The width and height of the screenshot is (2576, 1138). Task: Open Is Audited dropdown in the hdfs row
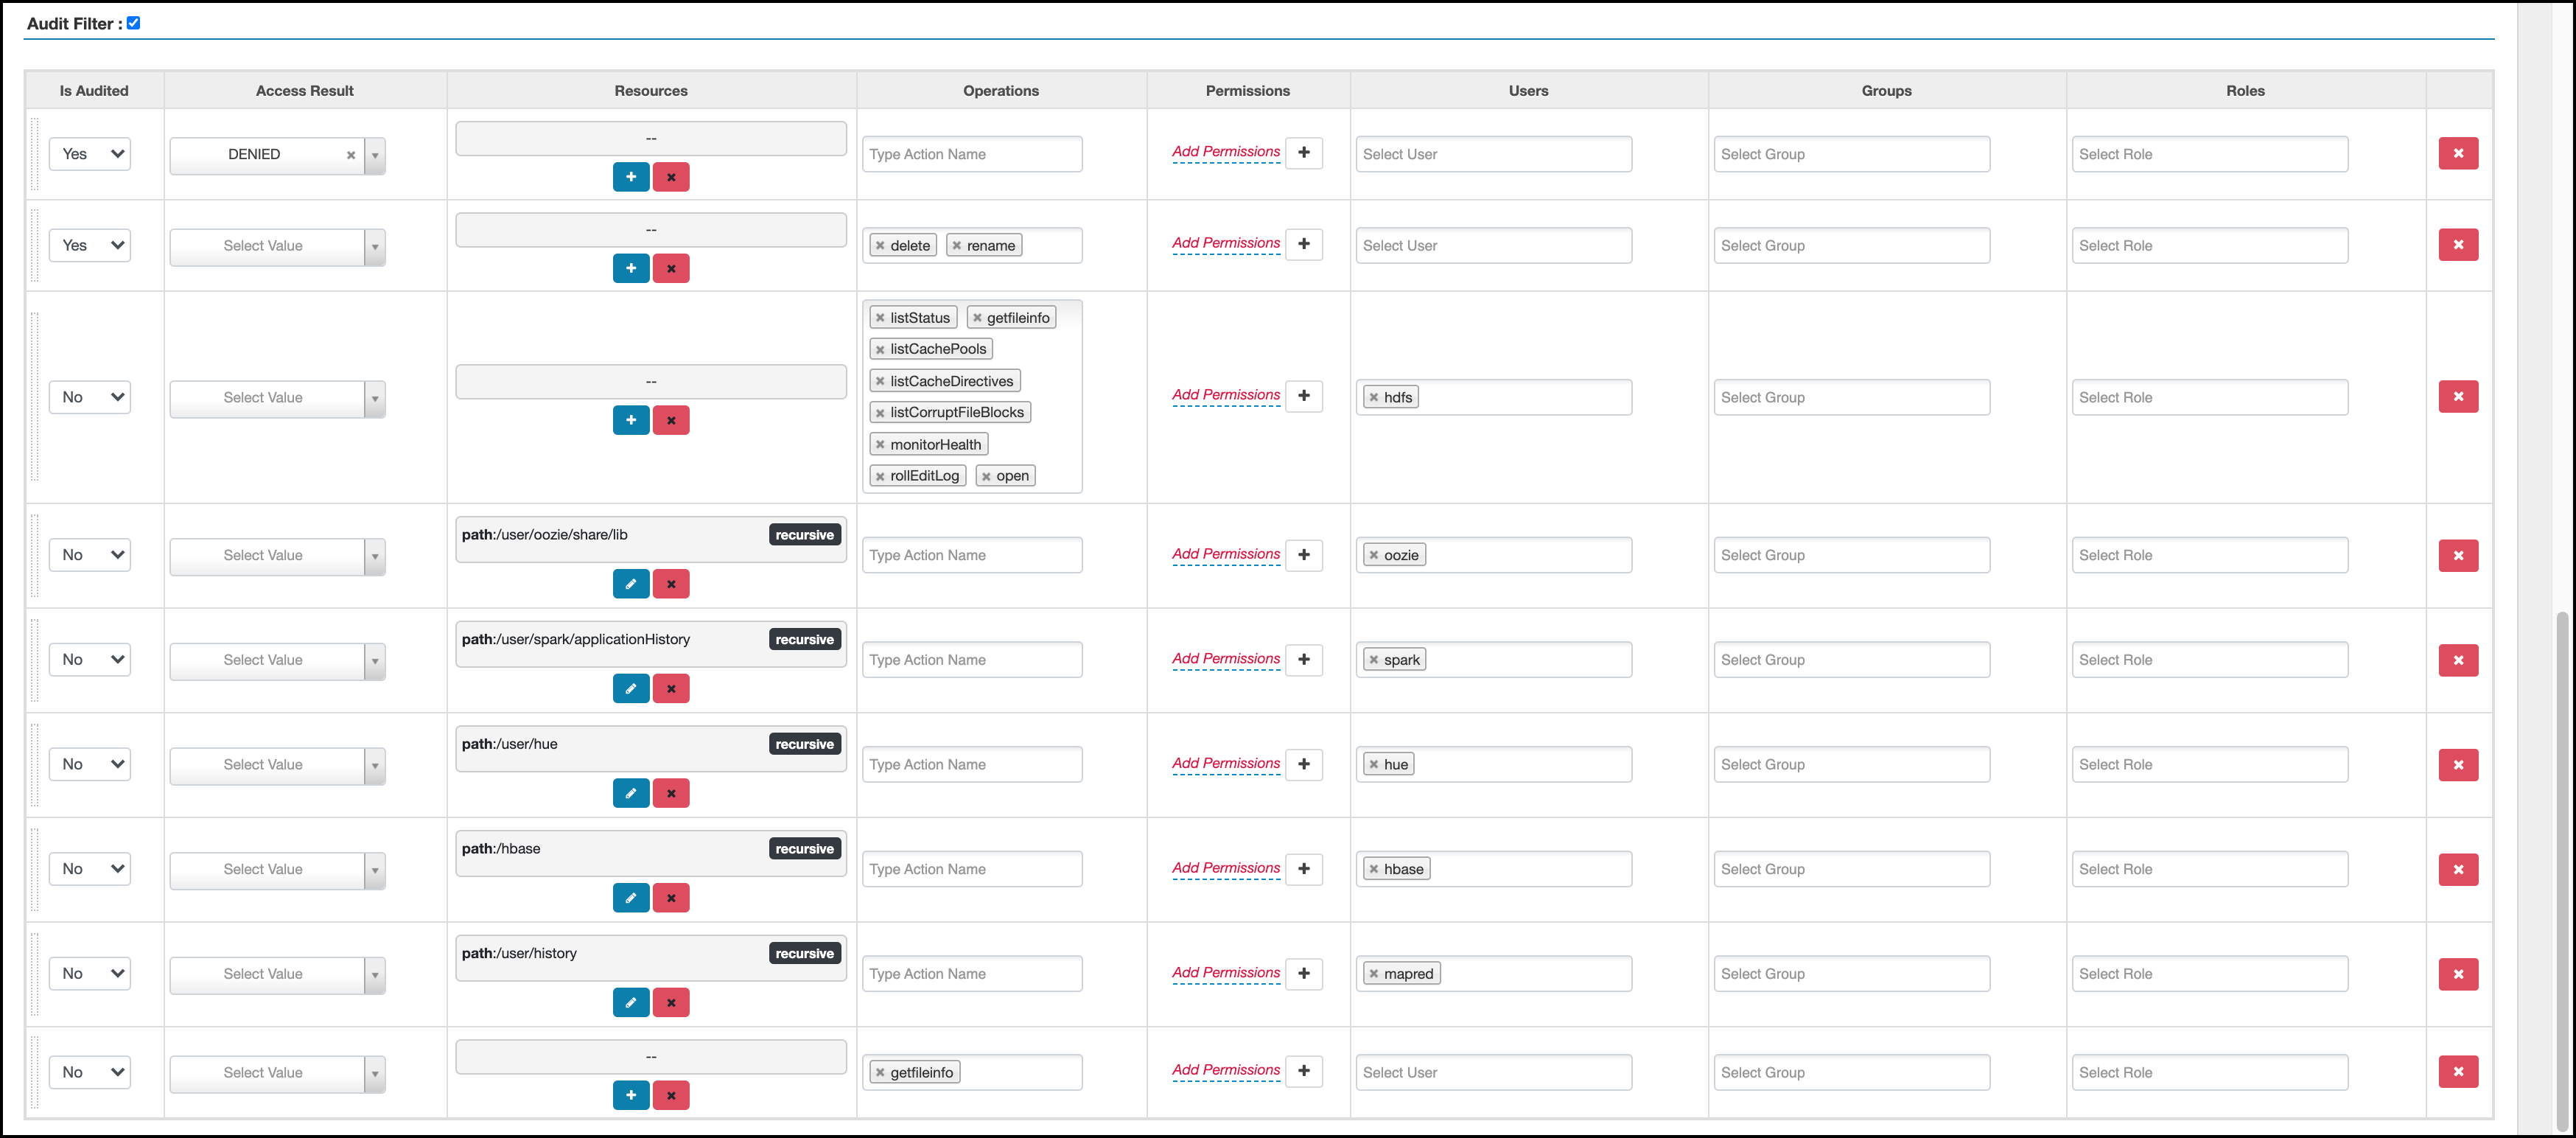pyautogui.click(x=90, y=397)
